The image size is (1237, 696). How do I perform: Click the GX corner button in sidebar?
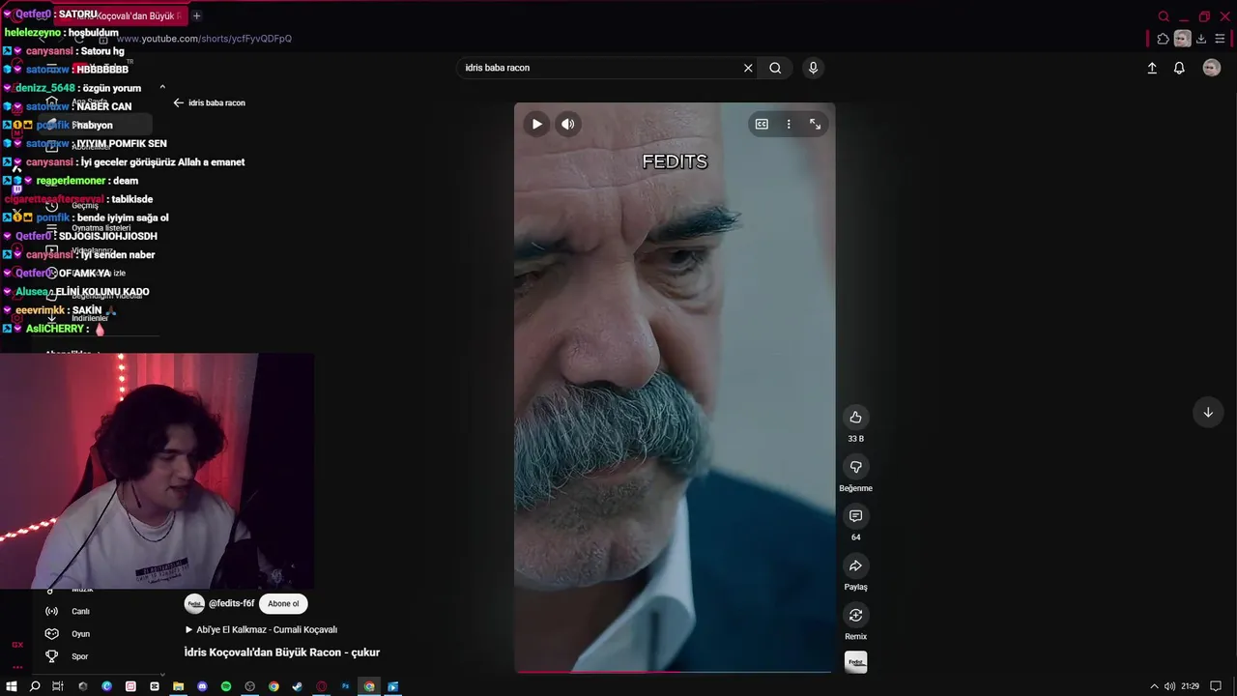click(x=17, y=645)
